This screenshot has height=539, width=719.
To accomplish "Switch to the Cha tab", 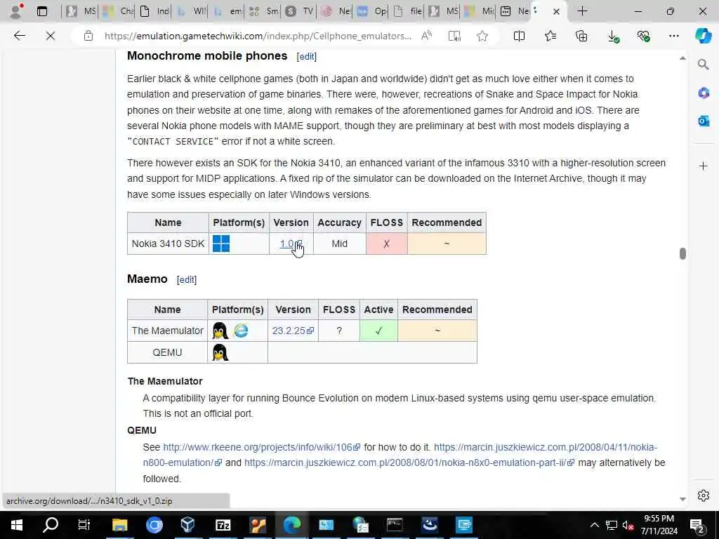I will 117,11.
